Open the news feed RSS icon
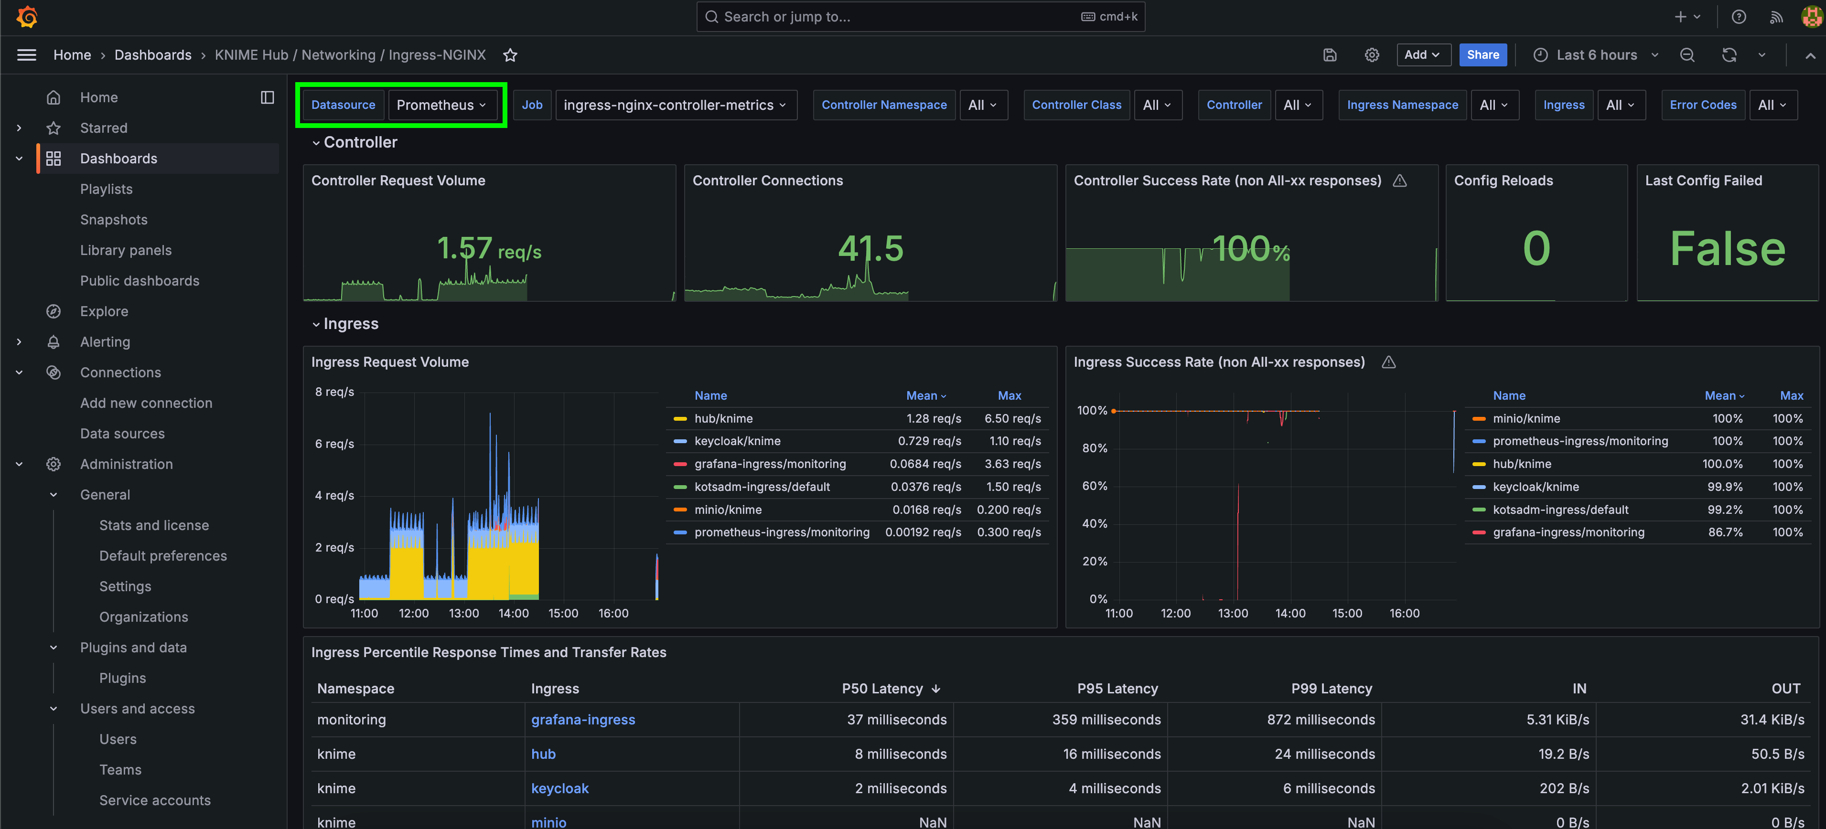This screenshot has width=1826, height=829. click(x=1776, y=16)
